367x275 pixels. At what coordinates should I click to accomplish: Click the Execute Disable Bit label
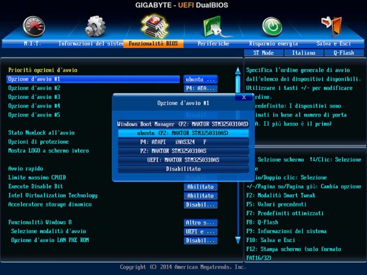(35, 186)
